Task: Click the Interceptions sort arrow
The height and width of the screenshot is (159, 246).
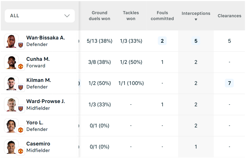Action: 196,20
